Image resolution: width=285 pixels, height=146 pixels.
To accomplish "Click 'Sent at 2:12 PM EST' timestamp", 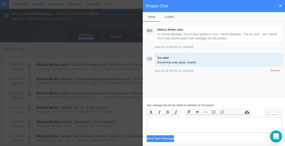I will pos(174,47).
